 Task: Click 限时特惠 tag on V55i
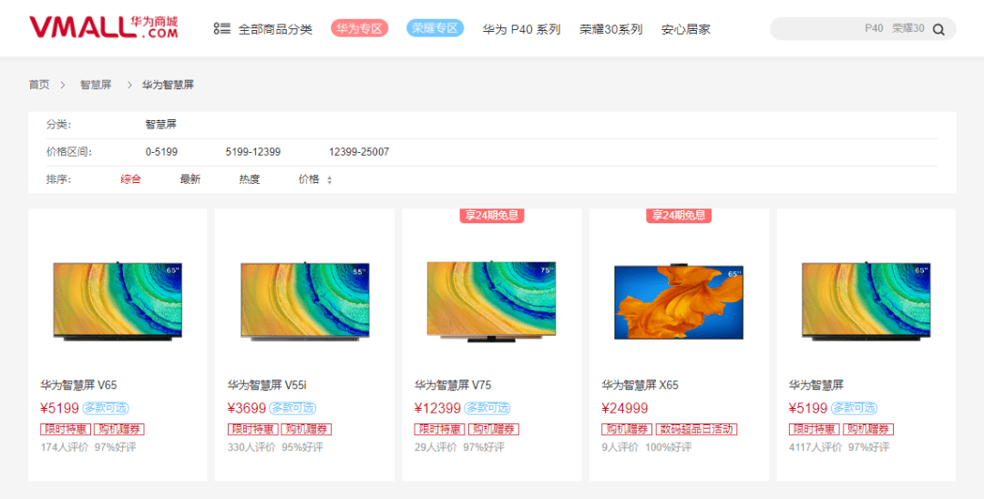pyautogui.click(x=252, y=430)
